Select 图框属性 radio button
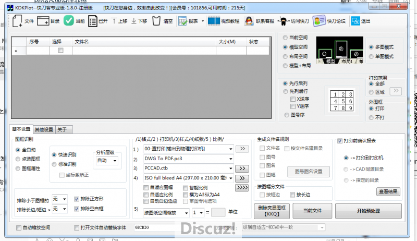The width and height of the screenshot is (417, 241). tap(18, 168)
